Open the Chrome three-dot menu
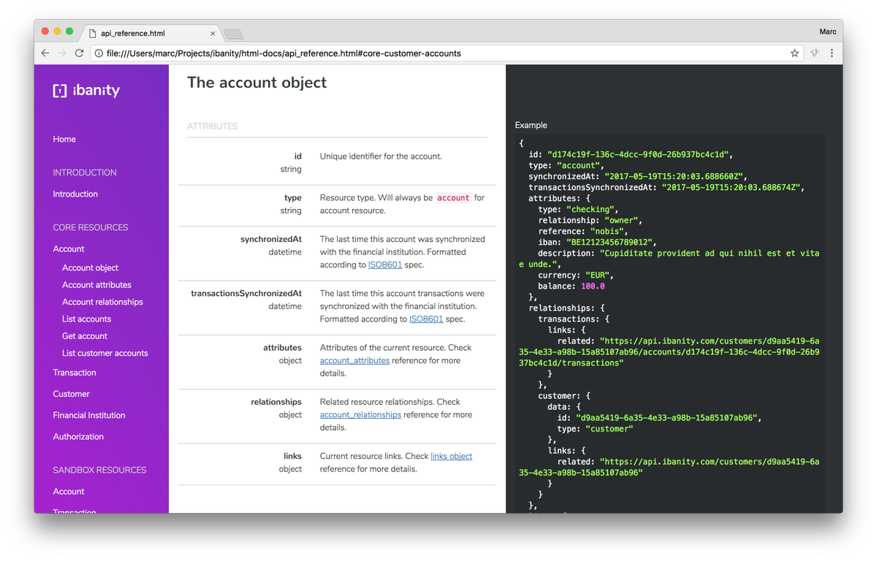Viewport: 877px width, 562px height. tap(832, 53)
